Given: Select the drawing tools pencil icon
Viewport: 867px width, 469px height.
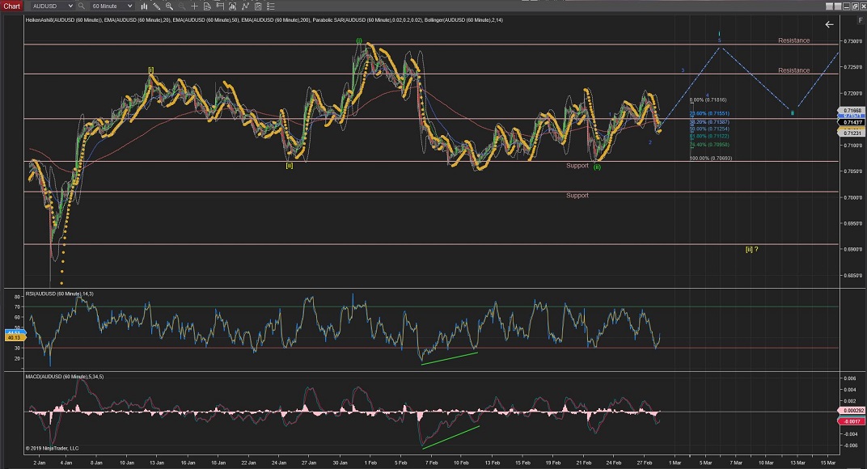Looking at the screenshot, I should click(157, 6).
